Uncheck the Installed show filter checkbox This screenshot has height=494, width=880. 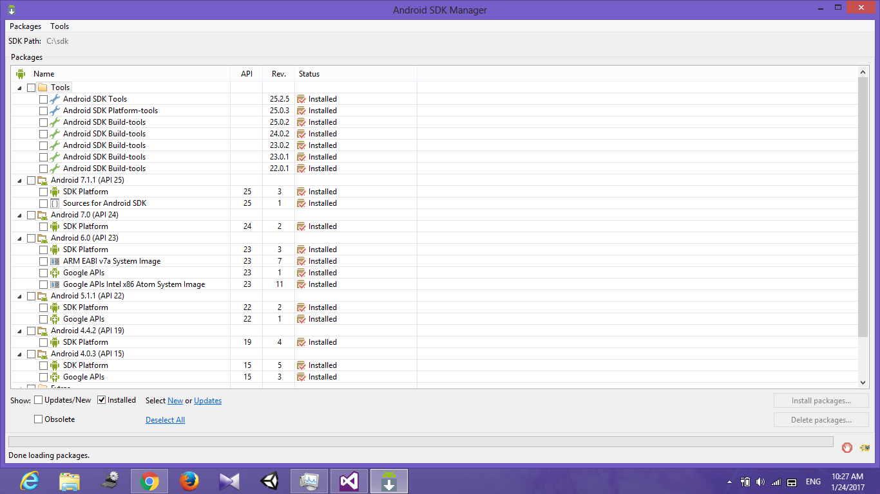pyautogui.click(x=102, y=400)
